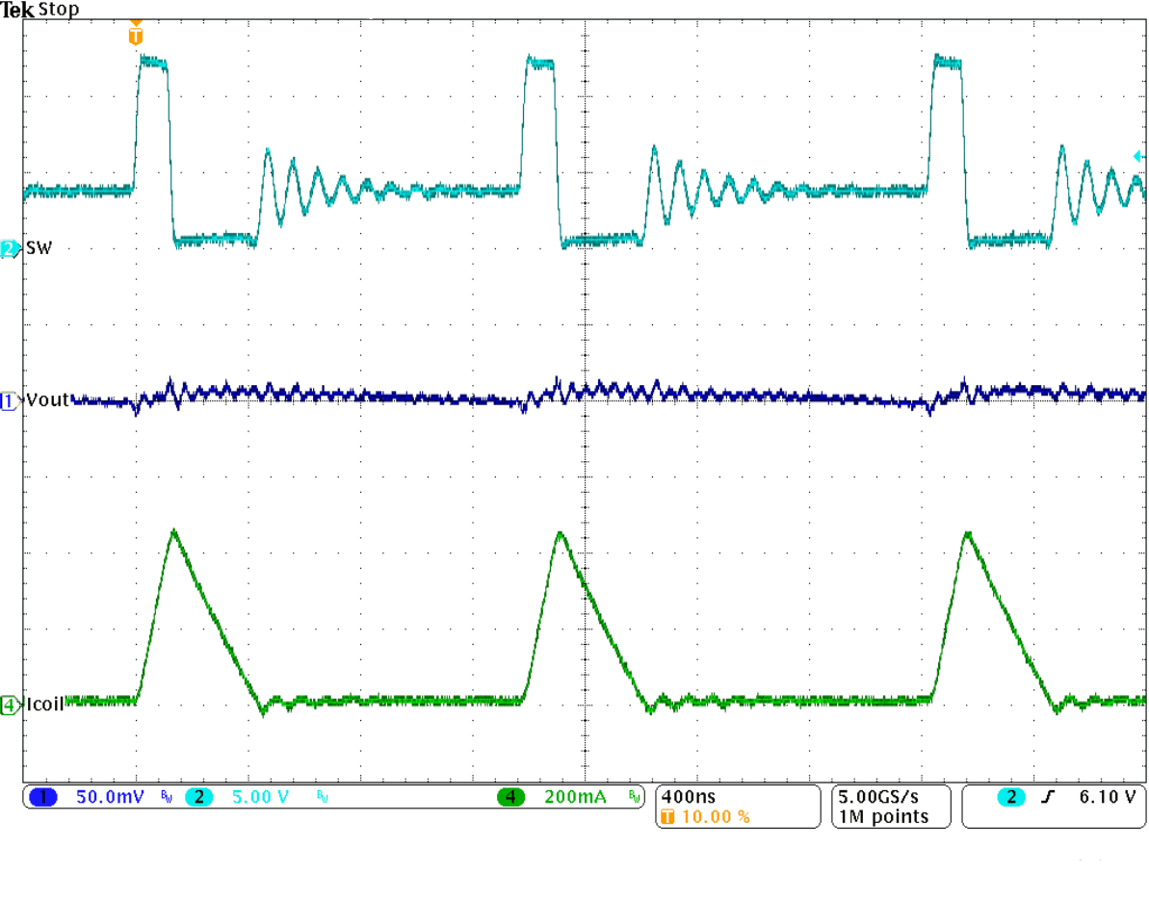Select the channel 4 Icoil badge
Screen dimensions: 1149x899
(8, 705)
